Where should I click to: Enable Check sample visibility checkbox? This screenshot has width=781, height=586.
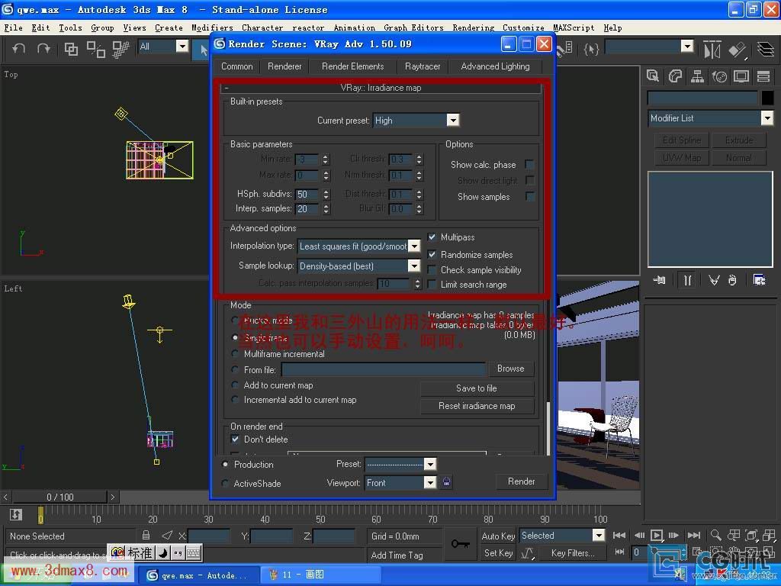click(432, 269)
